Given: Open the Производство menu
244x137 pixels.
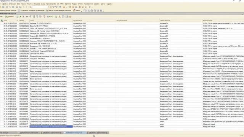Looking at the screenshot, I should click(x=51, y=4).
